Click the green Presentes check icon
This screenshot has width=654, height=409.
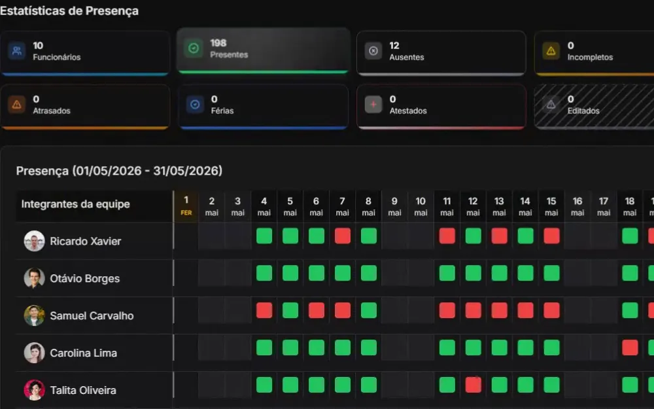click(x=194, y=48)
